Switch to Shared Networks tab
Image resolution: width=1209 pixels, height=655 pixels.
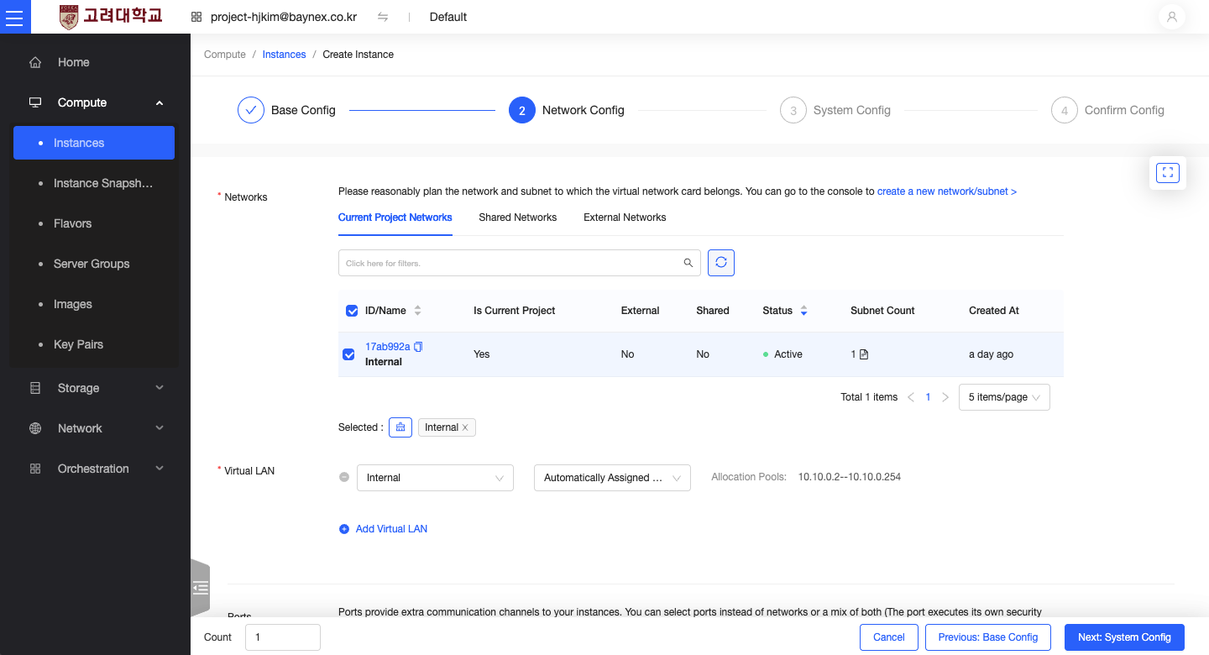pos(518,217)
